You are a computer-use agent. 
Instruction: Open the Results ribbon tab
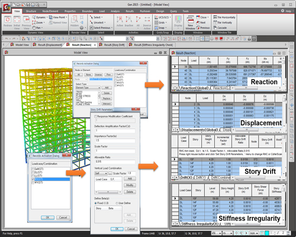130,11
